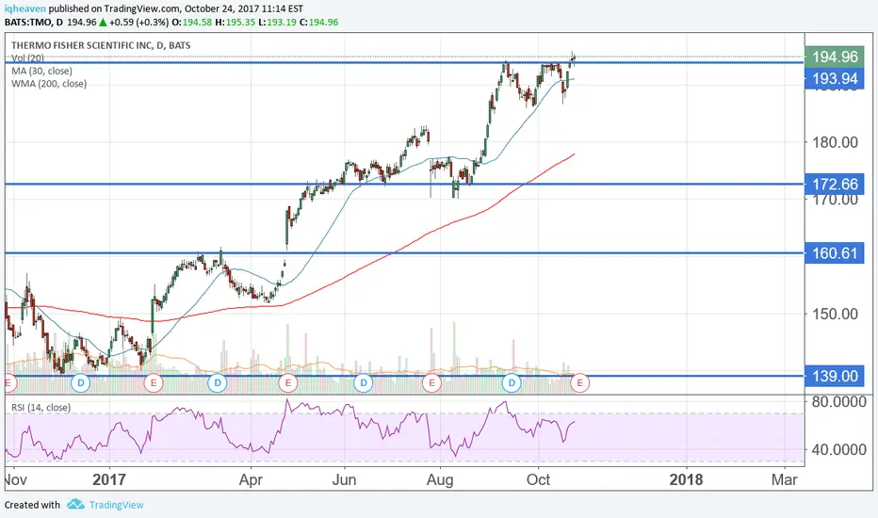The height and width of the screenshot is (518, 878).
Task: Click the 160.61 horizontal line price tag
Action: tap(835, 253)
